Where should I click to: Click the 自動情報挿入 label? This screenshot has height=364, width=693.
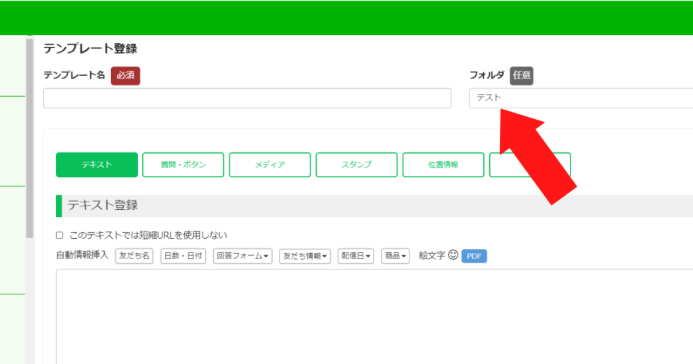[82, 255]
